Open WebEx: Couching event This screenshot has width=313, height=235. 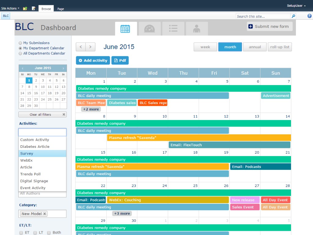(x=168, y=200)
